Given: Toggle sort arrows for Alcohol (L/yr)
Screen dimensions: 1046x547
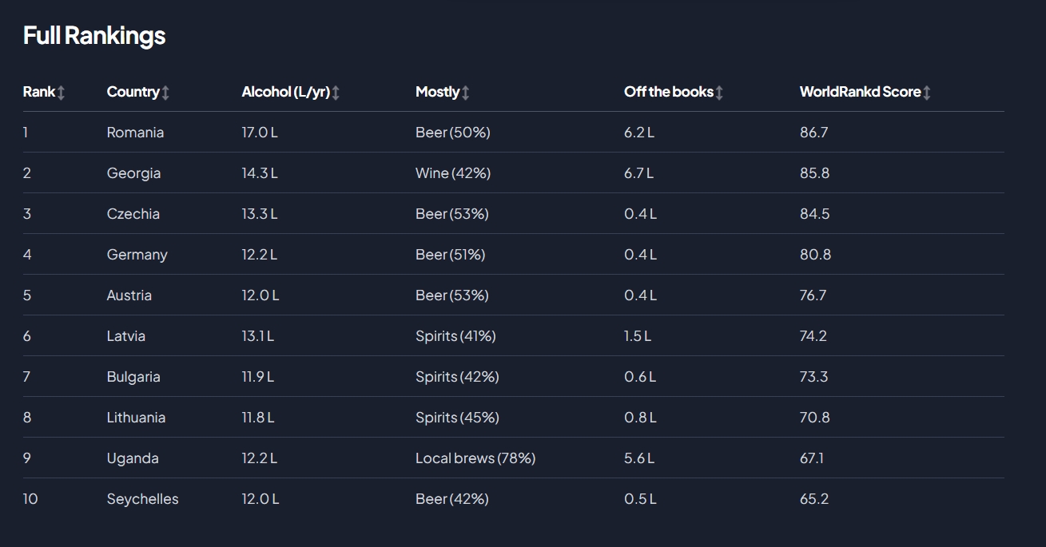Looking at the screenshot, I should click(336, 93).
